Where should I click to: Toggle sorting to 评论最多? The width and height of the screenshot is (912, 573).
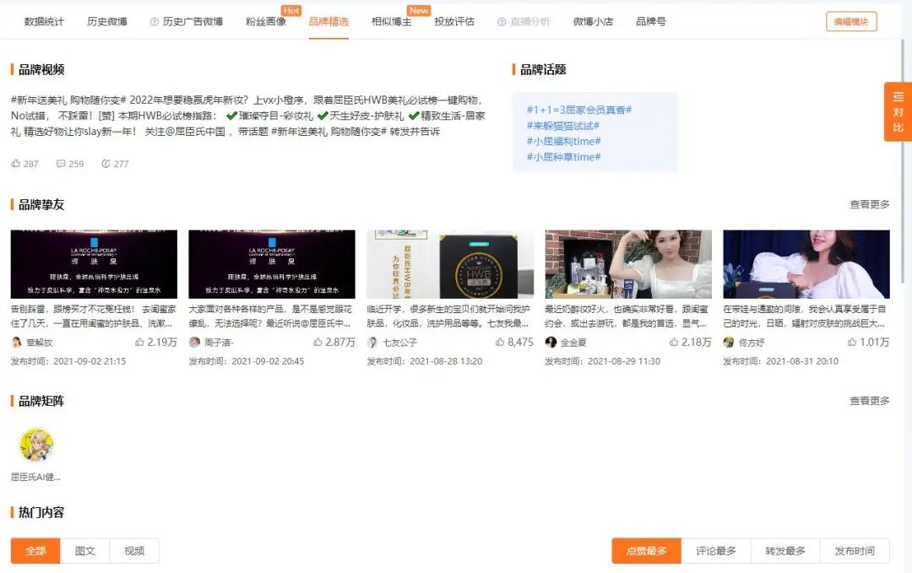pyautogui.click(x=715, y=549)
